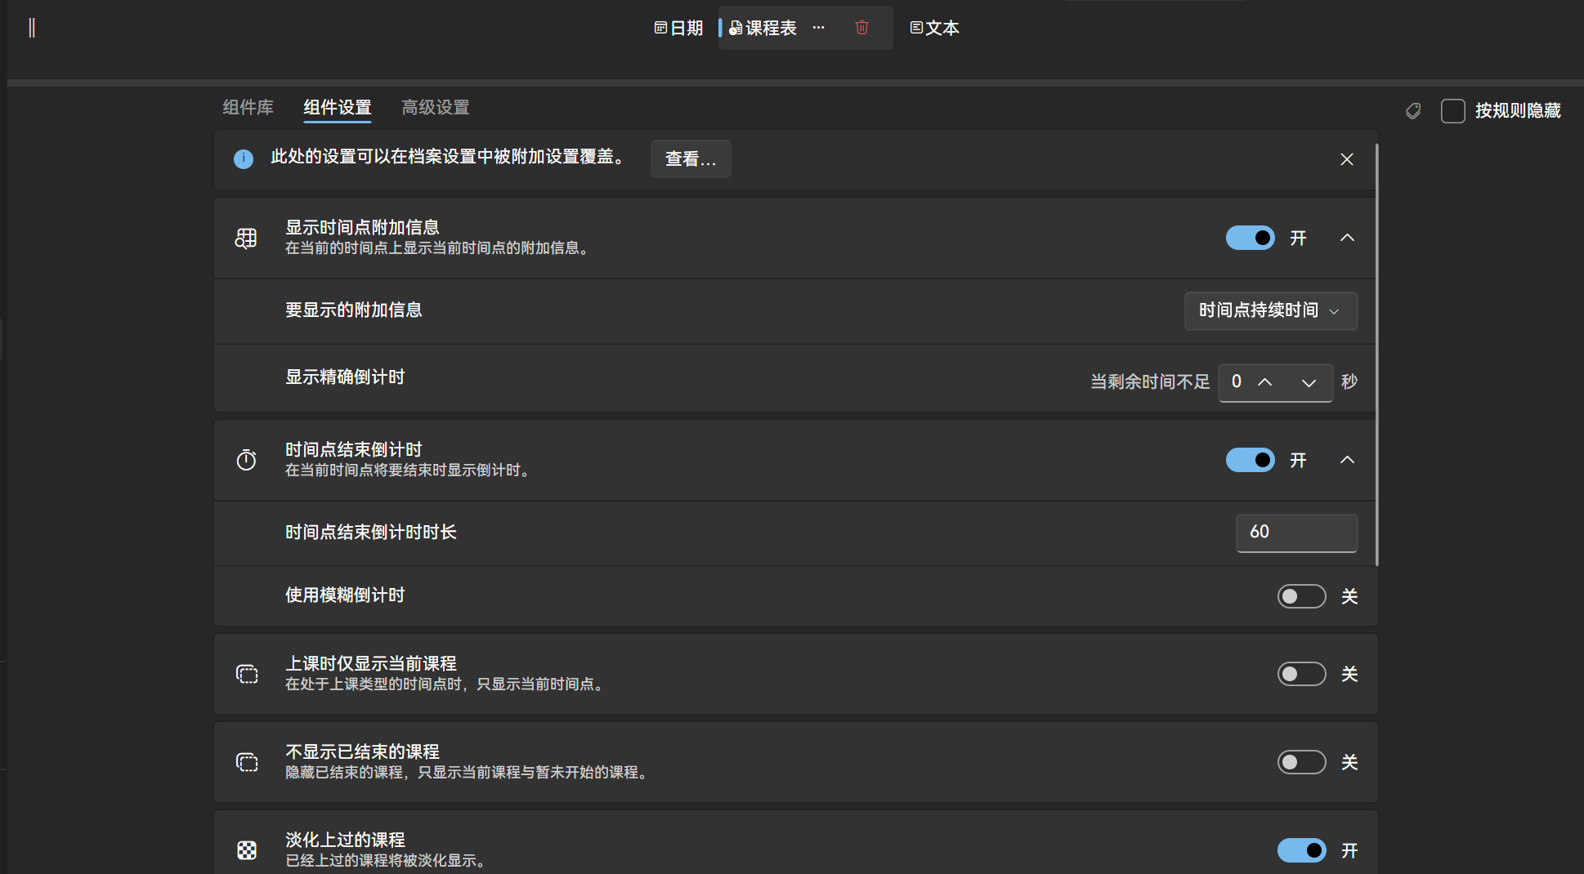
Task: Select the 文本 component in the top bar
Action: coord(934,27)
